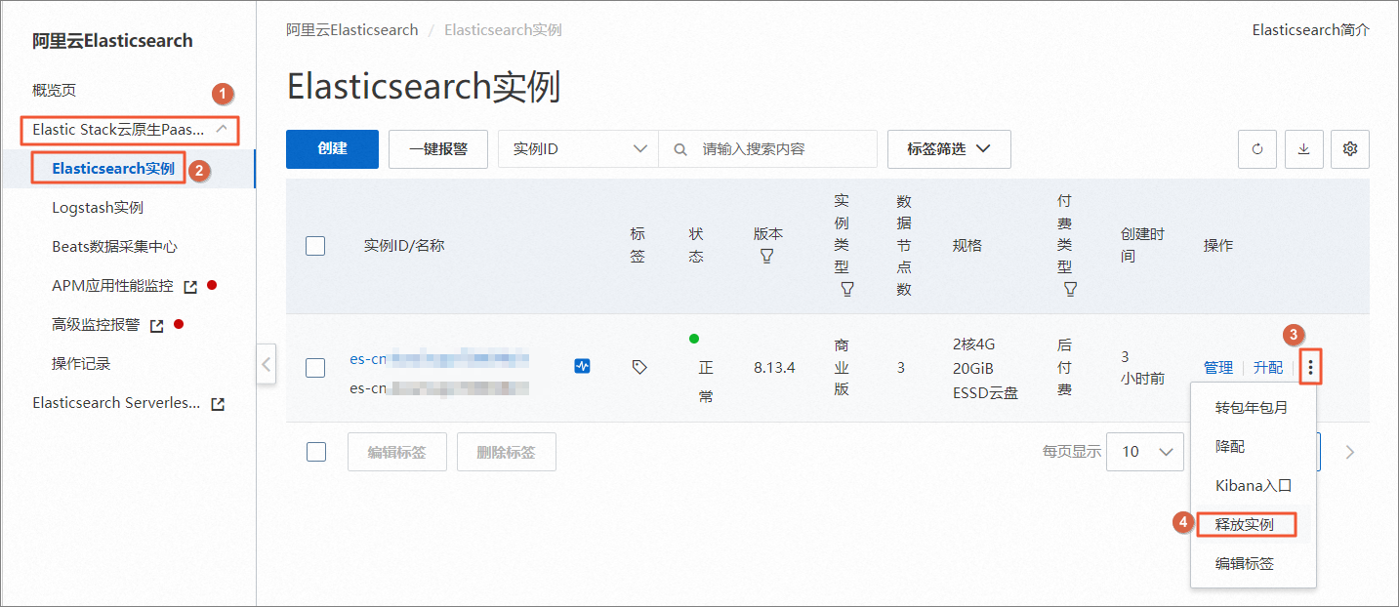
Task: Collapse the Elastic Stack云原生Paas section
Action: pos(131,129)
